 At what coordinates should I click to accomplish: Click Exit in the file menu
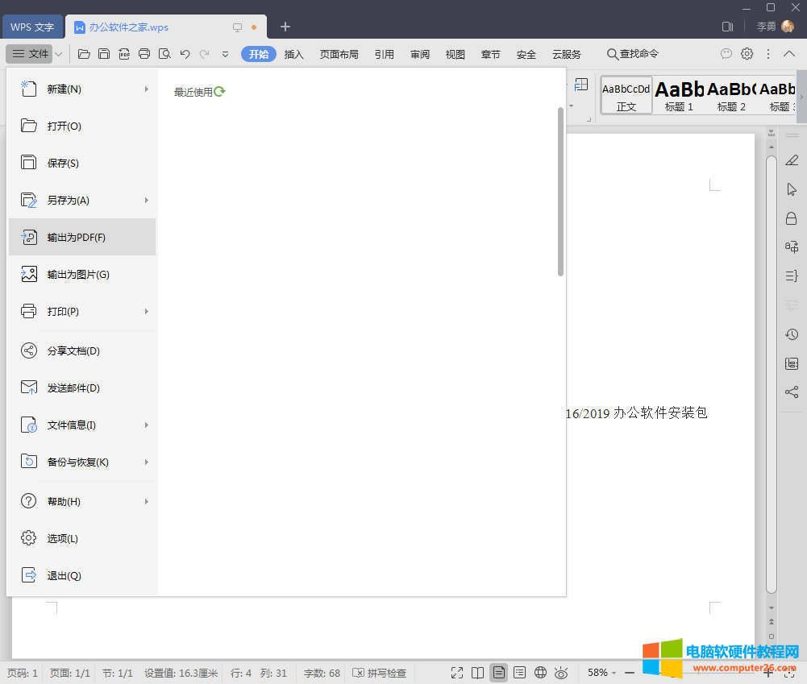click(x=64, y=575)
